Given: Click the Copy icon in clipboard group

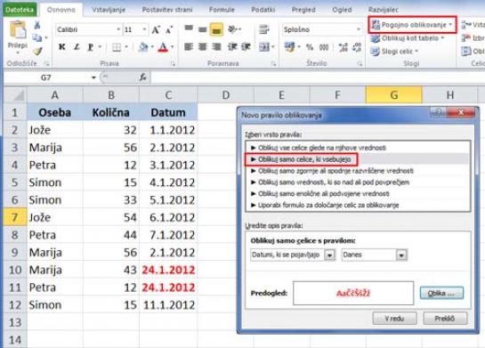Looking at the screenshot, I should [37, 37].
